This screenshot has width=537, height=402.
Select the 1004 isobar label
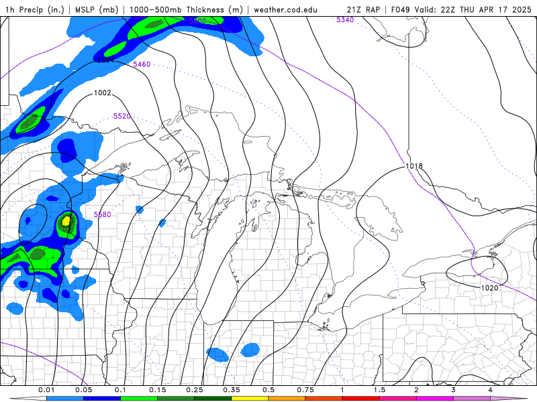pos(106,60)
